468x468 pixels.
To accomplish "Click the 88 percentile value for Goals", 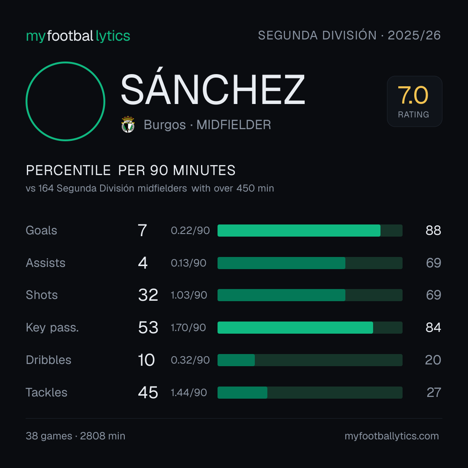I will coord(433,231).
